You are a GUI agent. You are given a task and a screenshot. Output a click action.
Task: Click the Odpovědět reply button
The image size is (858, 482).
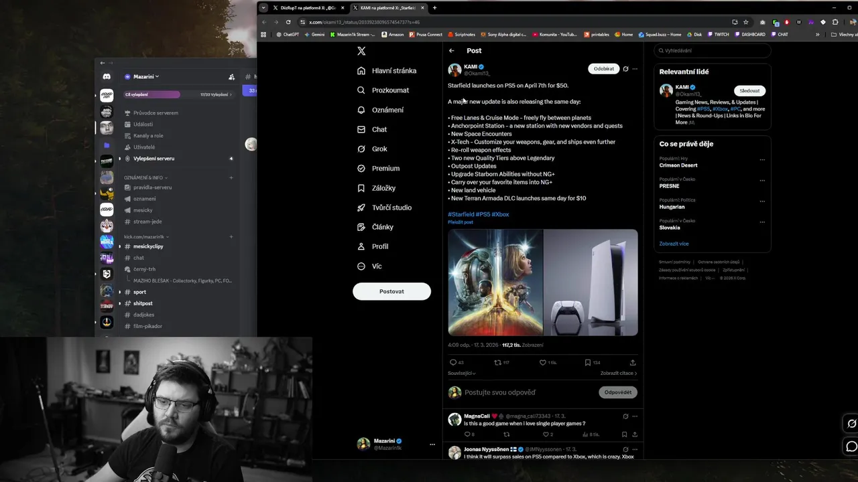point(617,392)
